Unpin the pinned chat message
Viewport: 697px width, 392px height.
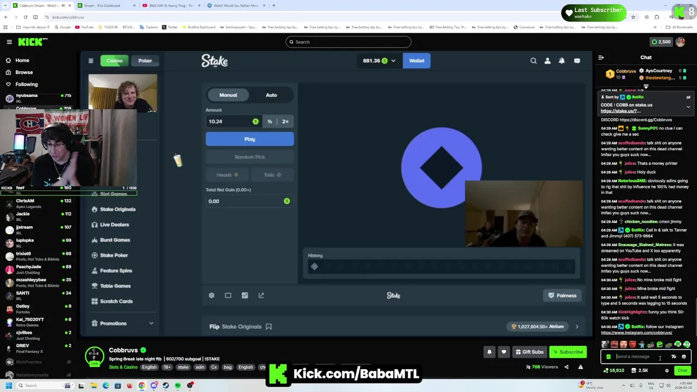[688, 97]
